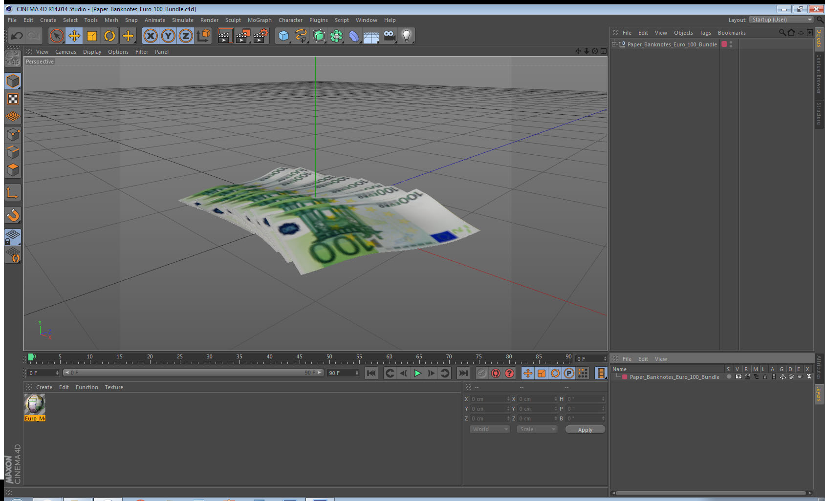Click the Undo arrow icon
The height and width of the screenshot is (501, 825).
click(17, 36)
